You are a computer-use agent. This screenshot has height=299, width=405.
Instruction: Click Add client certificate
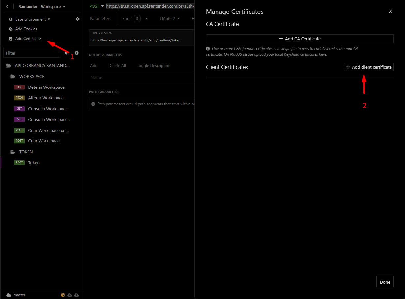pos(369,67)
